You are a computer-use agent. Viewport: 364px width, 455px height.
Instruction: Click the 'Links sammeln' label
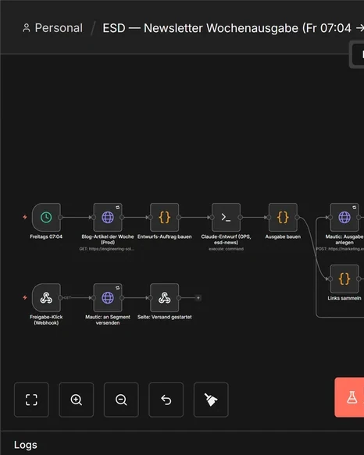point(344,298)
